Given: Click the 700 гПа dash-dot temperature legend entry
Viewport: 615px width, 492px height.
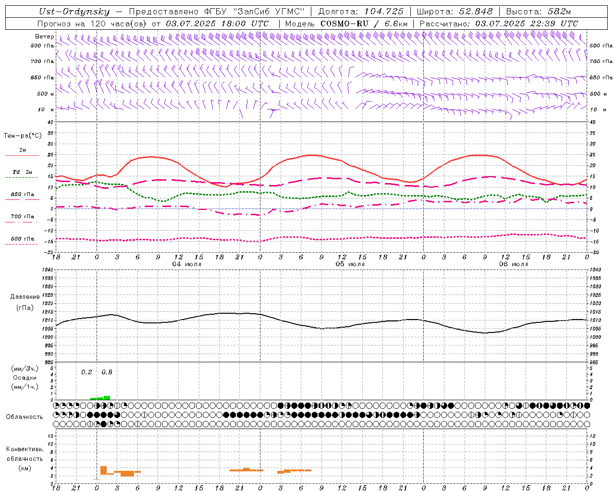Looking at the screenshot, I should (22, 218).
